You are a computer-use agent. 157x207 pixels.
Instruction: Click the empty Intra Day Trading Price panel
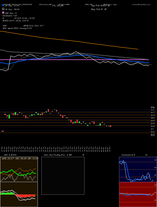click(63, 176)
